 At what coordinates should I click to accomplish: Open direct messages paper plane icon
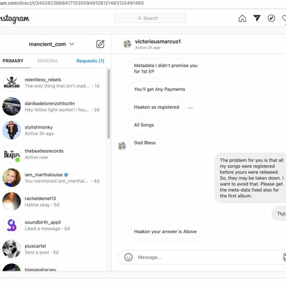(x=257, y=18)
